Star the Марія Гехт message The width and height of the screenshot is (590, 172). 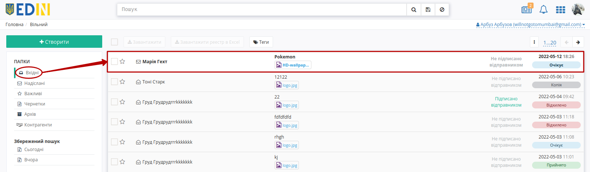pos(123,61)
